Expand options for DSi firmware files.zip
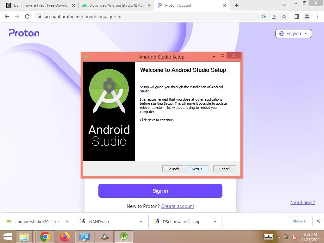 [215, 221]
